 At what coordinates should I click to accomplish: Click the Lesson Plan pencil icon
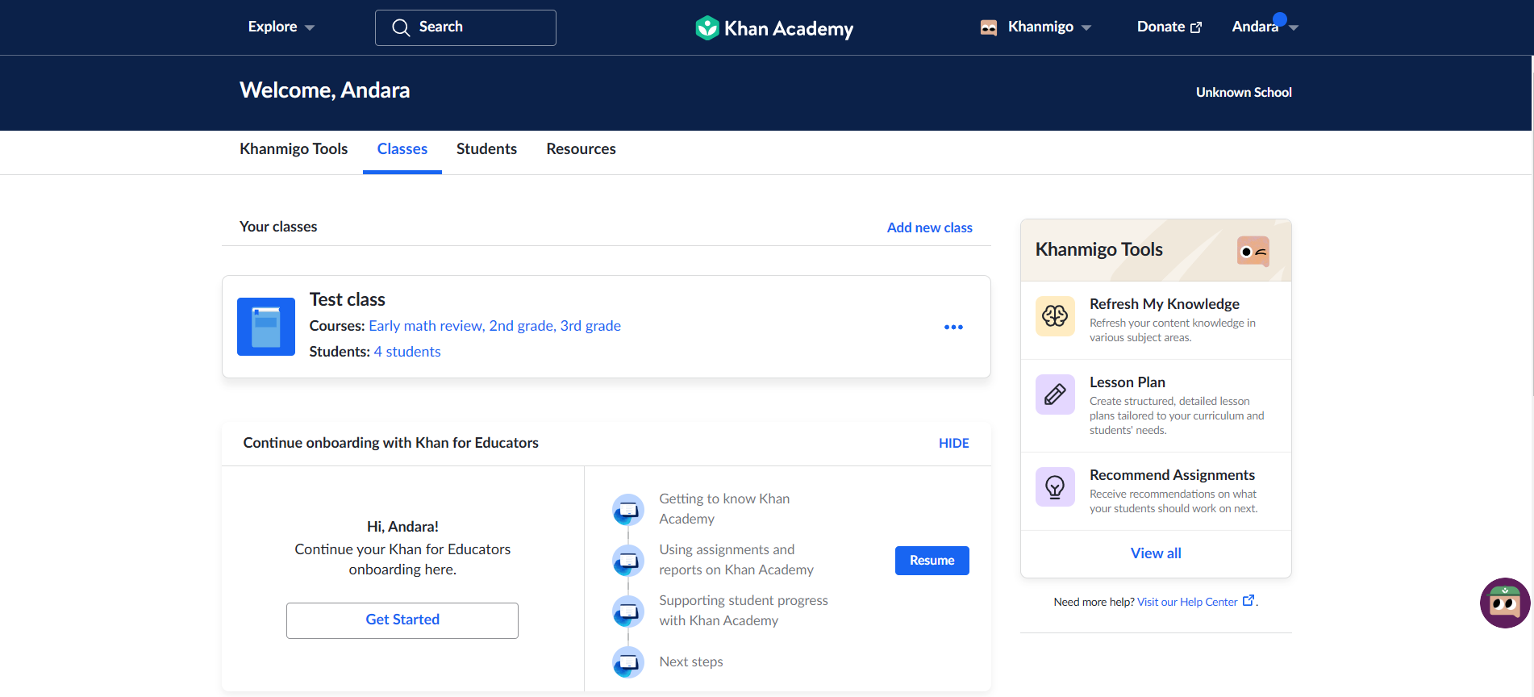pyautogui.click(x=1055, y=394)
